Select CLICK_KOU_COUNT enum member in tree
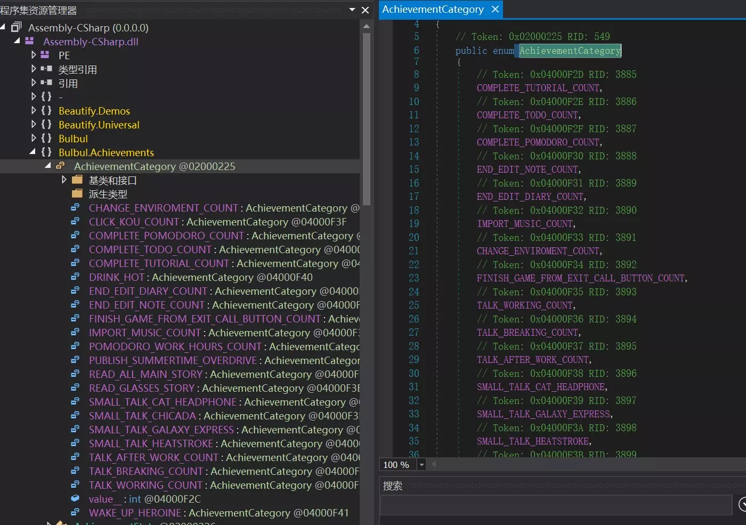The height and width of the screenshot is (525, 746). click(134, 222)
